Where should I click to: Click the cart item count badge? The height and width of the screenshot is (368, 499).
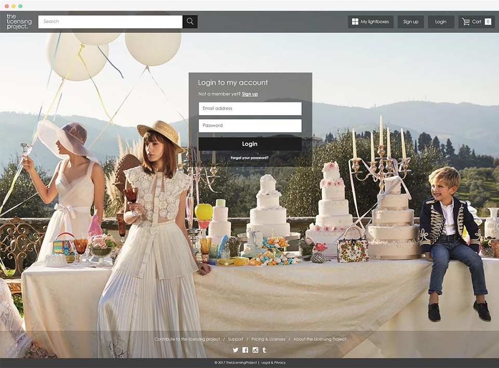pyautogui.click(x=488, y=22)
